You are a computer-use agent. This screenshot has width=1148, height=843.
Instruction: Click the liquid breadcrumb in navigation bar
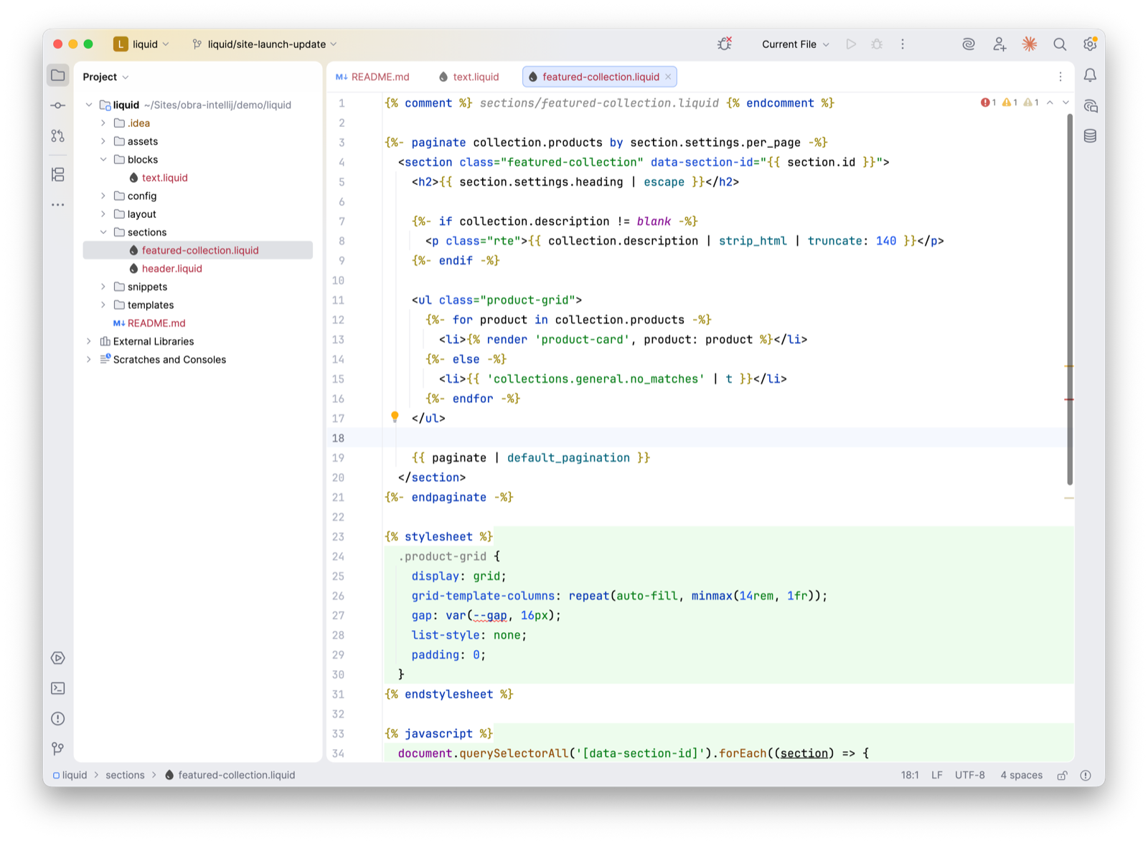70,775
